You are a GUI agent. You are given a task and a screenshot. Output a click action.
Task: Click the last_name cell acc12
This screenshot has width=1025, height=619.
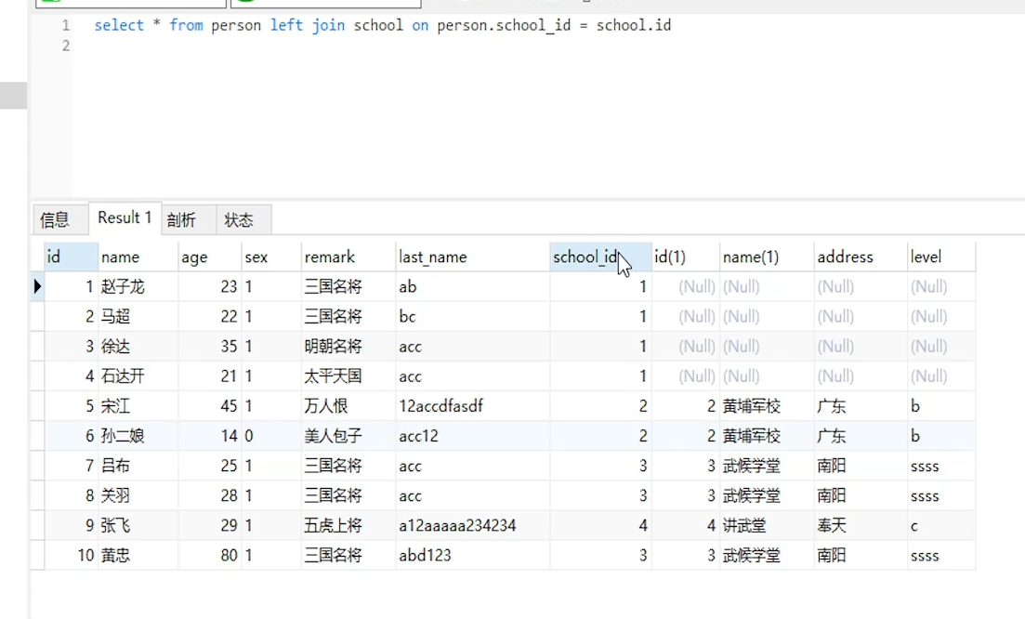(473, 436)
